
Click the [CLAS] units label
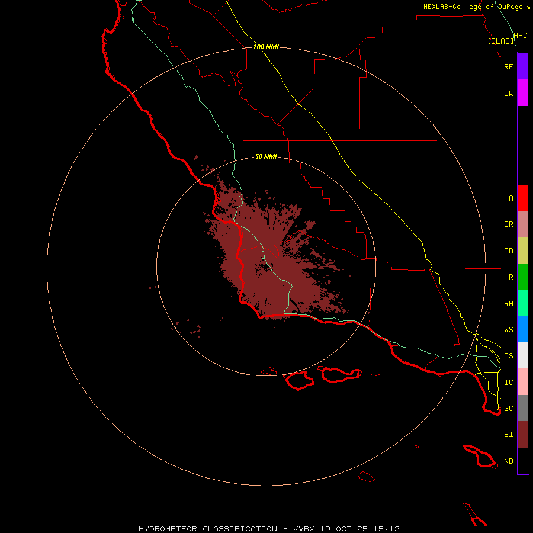coord(500,41)
